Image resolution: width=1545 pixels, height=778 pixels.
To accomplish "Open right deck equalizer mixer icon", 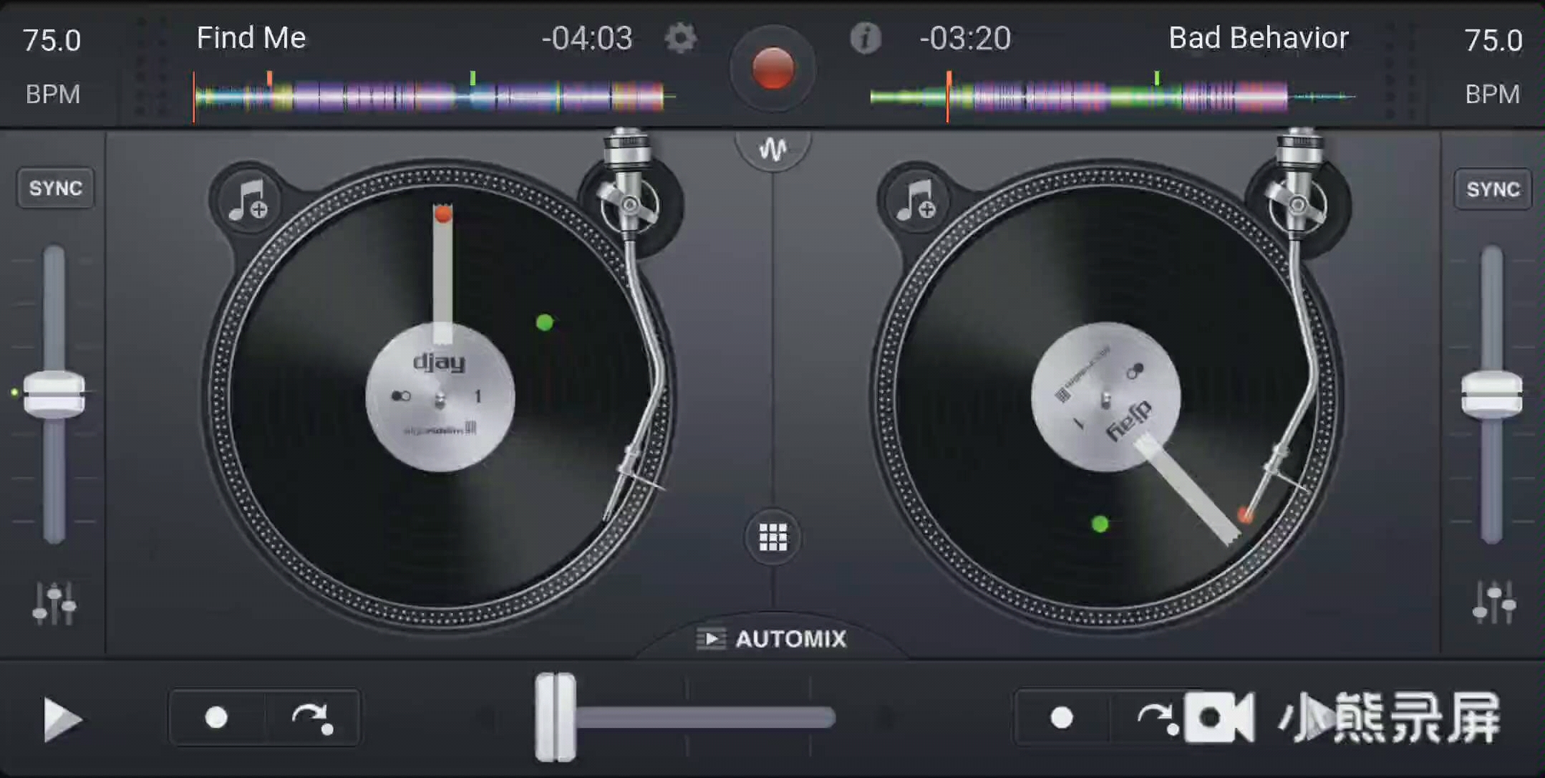I will pyautogui.click(x=1493, y=602).
